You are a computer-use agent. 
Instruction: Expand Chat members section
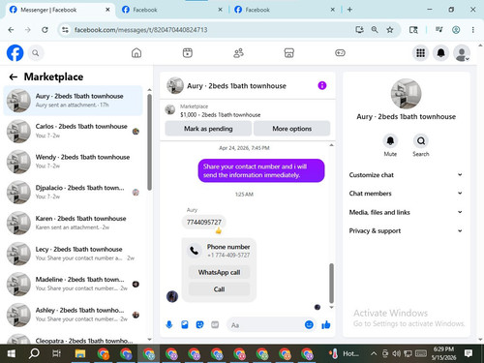point(406,194)
